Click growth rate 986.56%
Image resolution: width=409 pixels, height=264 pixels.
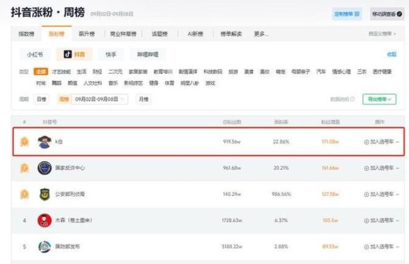[x=281, y=194]
